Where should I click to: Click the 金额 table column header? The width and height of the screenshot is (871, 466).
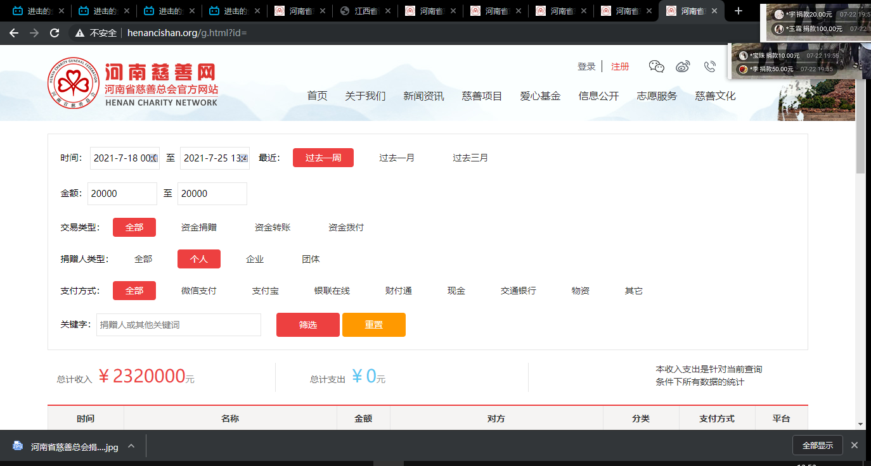pyautogui.click(x=363, y=419)
